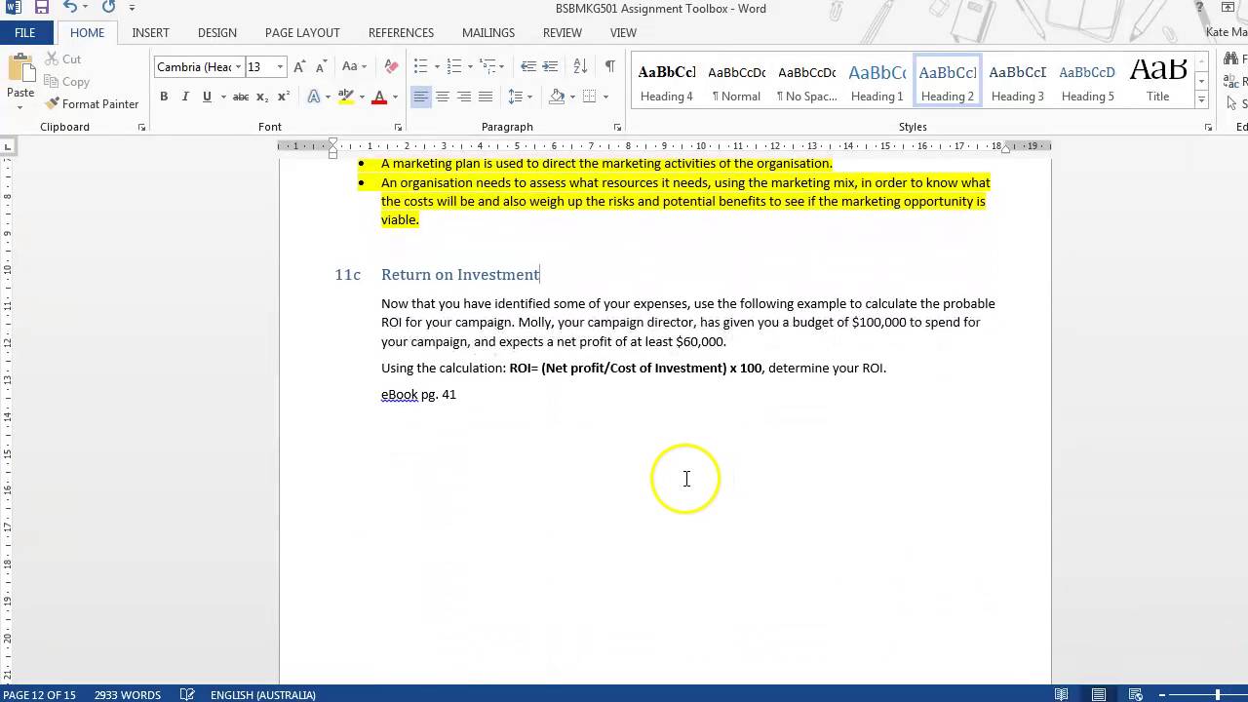This screenshot has width=1248, height=702.
Task: Open the font name dropdown
Action: (239, 67)
